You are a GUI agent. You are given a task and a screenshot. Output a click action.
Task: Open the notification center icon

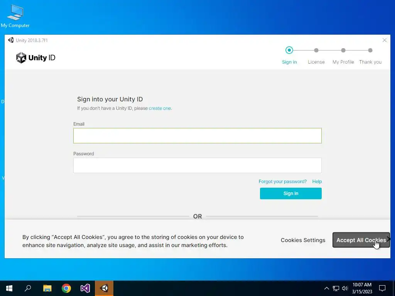tap(382, 288)
